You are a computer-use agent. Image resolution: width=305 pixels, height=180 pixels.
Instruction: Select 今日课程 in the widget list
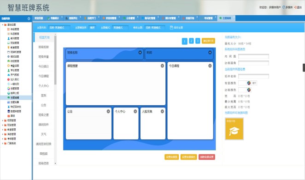pyautogui.click(x=44, y=76)
